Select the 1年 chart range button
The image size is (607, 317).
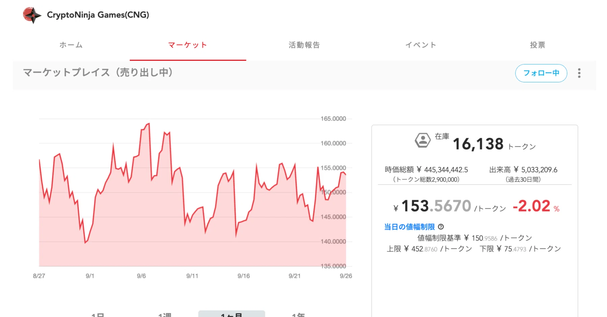coord(298,315)
